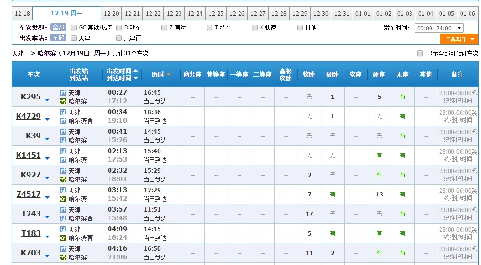The width and height of the screenshot is (481, 265).
Task: Open the 订票帮手 dropdown
Action: click(x=459, y=39)
